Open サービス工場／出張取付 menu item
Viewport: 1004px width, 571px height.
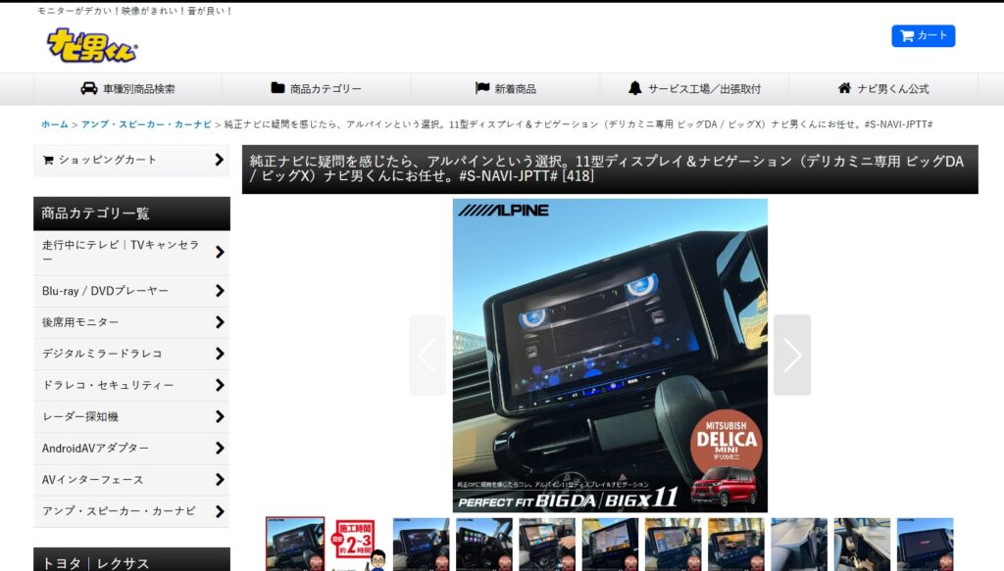click(x=694, y=89)
